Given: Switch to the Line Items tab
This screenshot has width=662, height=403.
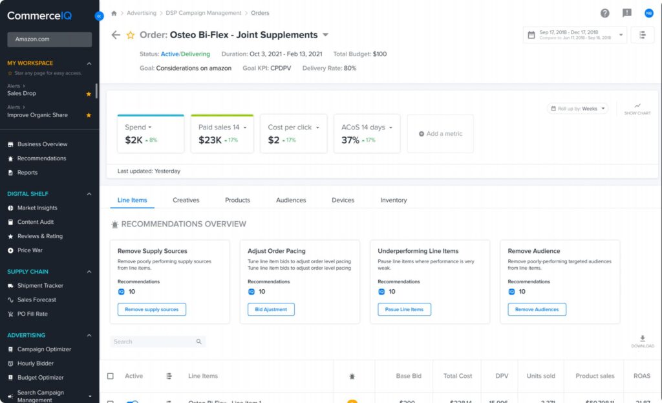Looking at the screenshot, I should (x=132, y=201).
